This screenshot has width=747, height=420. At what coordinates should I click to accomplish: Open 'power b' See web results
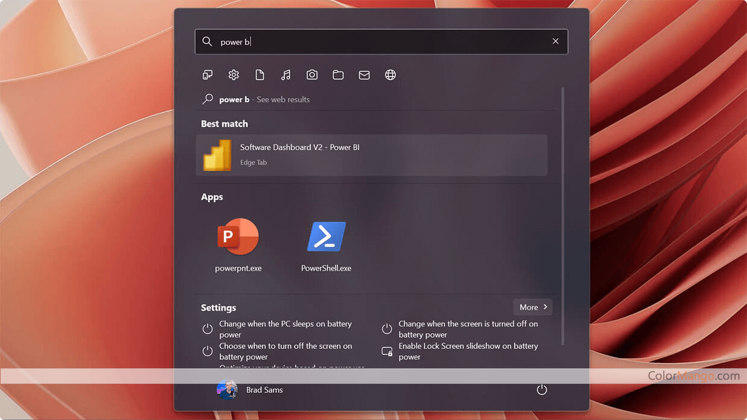click(x=264, y=99)
